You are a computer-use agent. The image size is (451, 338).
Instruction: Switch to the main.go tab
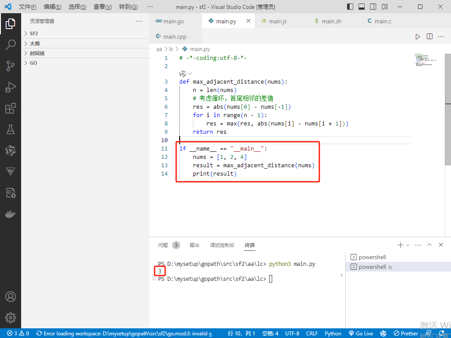(x=175, y=21)
